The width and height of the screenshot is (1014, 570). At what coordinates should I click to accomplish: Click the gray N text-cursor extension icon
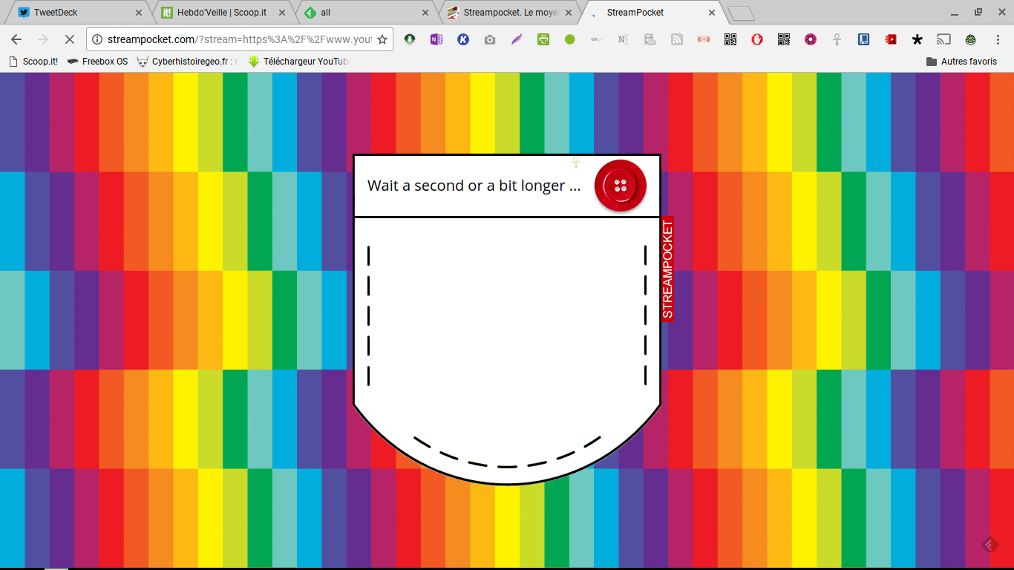click(624, 39)
